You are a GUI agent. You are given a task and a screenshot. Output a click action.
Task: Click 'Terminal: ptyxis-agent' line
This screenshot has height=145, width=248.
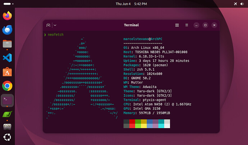tap(145, 100)
